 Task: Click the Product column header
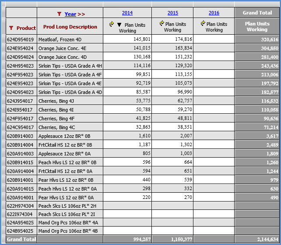click(x=26, y=28)
